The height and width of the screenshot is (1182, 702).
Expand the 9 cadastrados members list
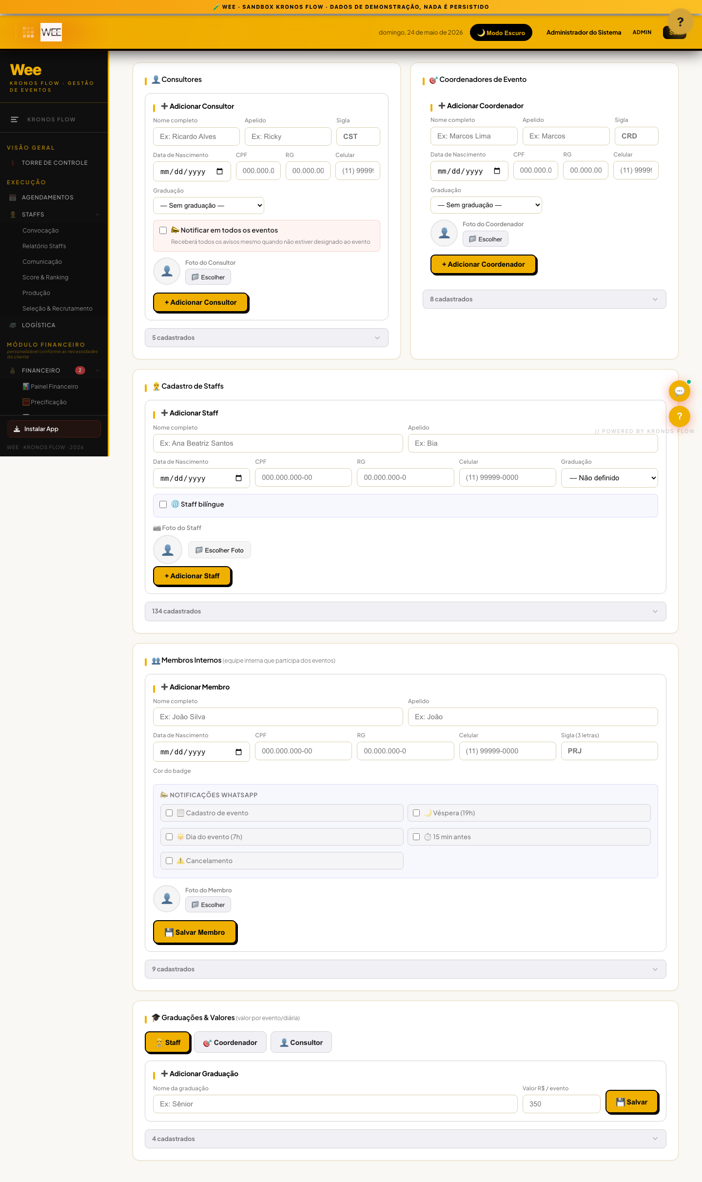coord(406,969)
